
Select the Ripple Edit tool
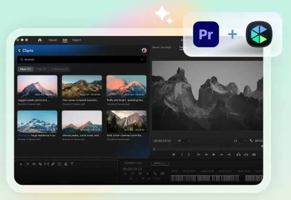[x=34, y=164]
